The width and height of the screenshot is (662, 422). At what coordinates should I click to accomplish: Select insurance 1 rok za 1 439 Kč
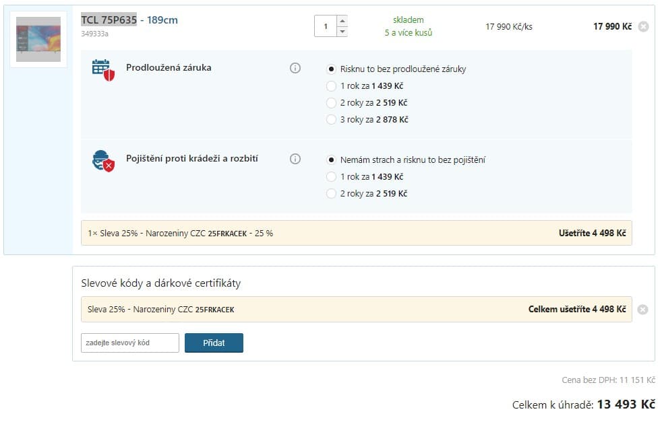[x=332, y=176]
